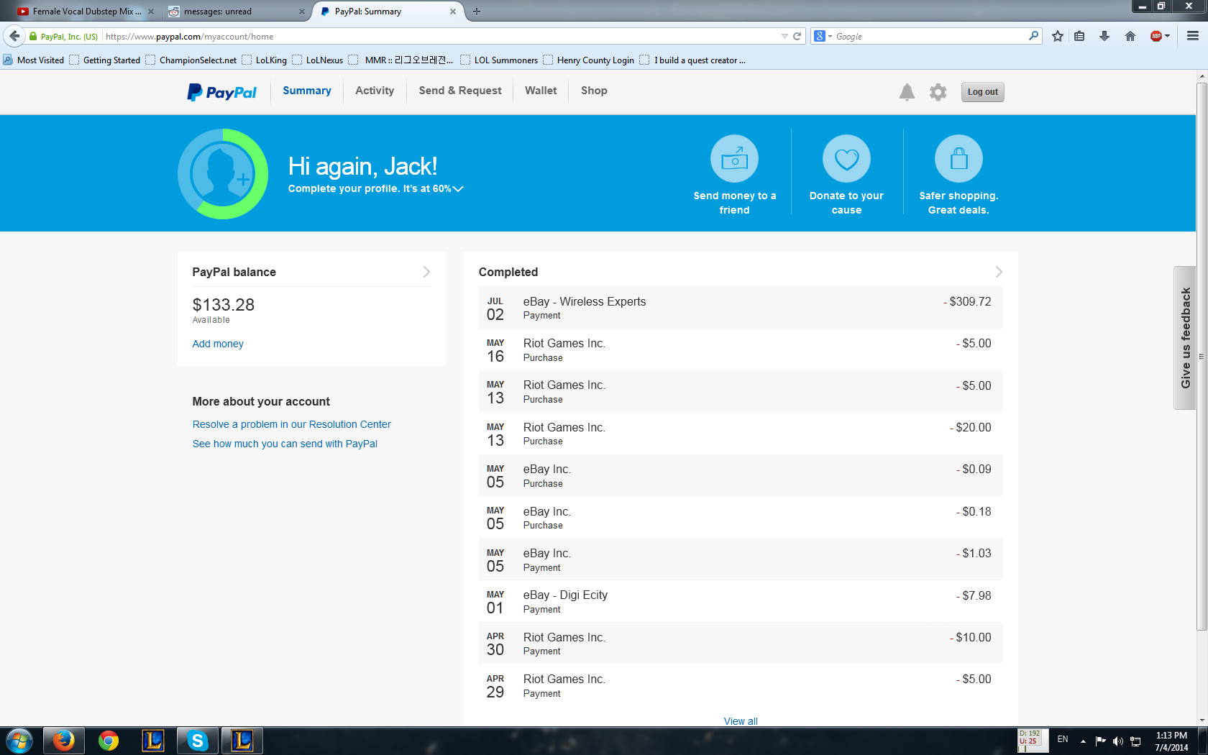The image size is (1208, 755).
Task: Open the Wallet navigation tab
Action: click(x=541, y=91)
